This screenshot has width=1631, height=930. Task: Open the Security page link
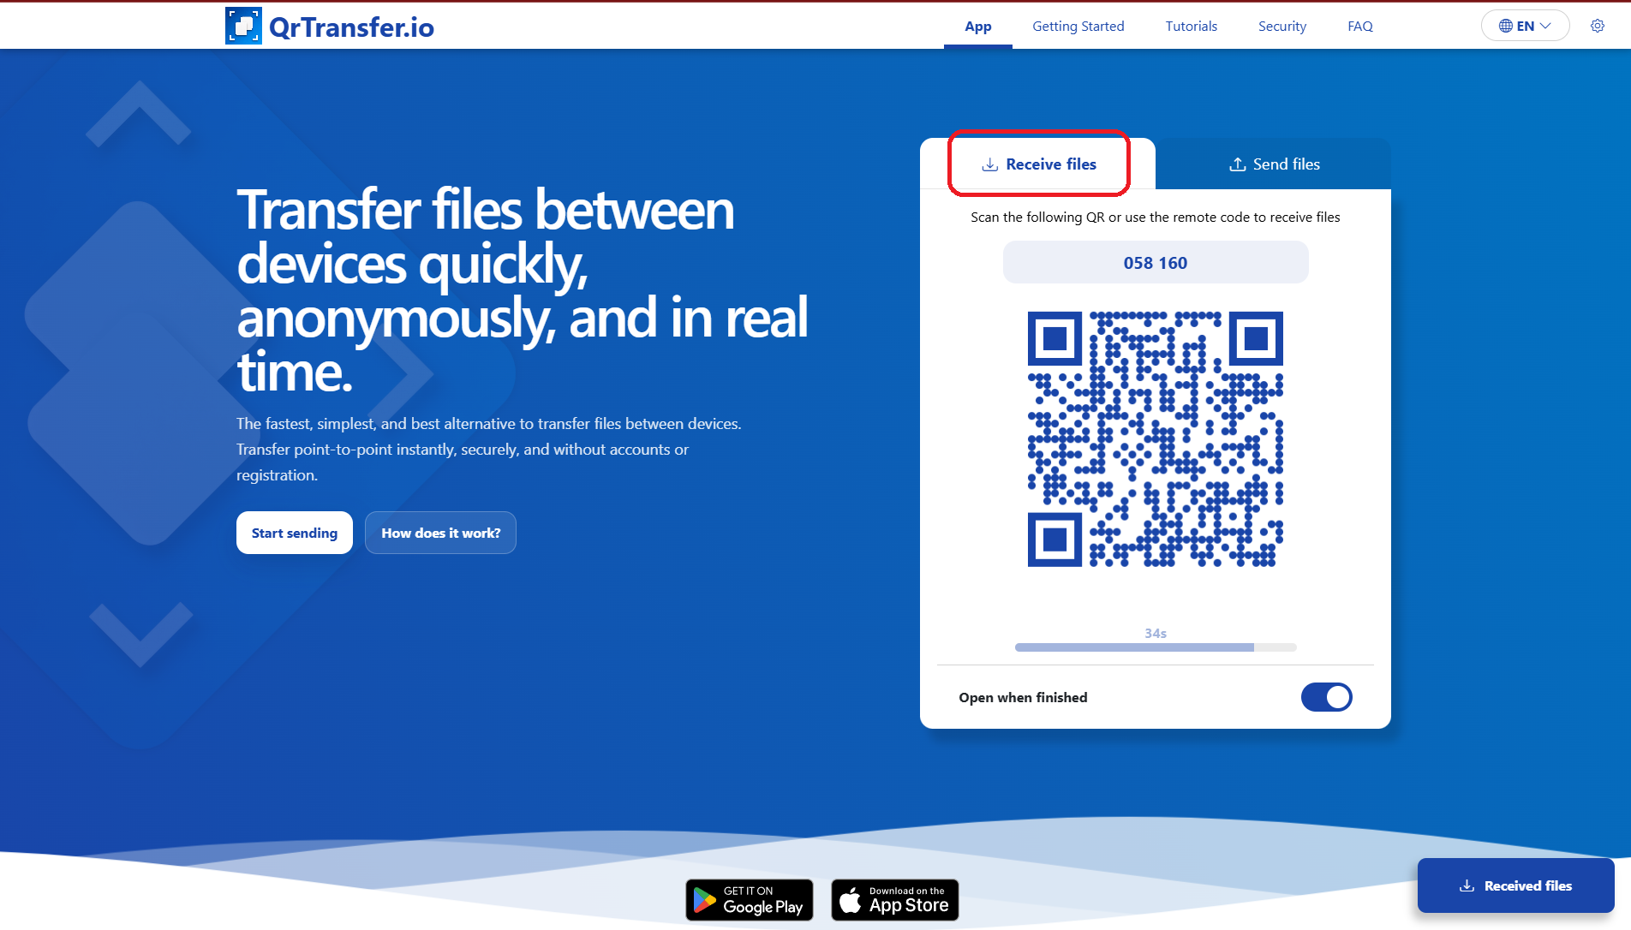click(1281, 27)
